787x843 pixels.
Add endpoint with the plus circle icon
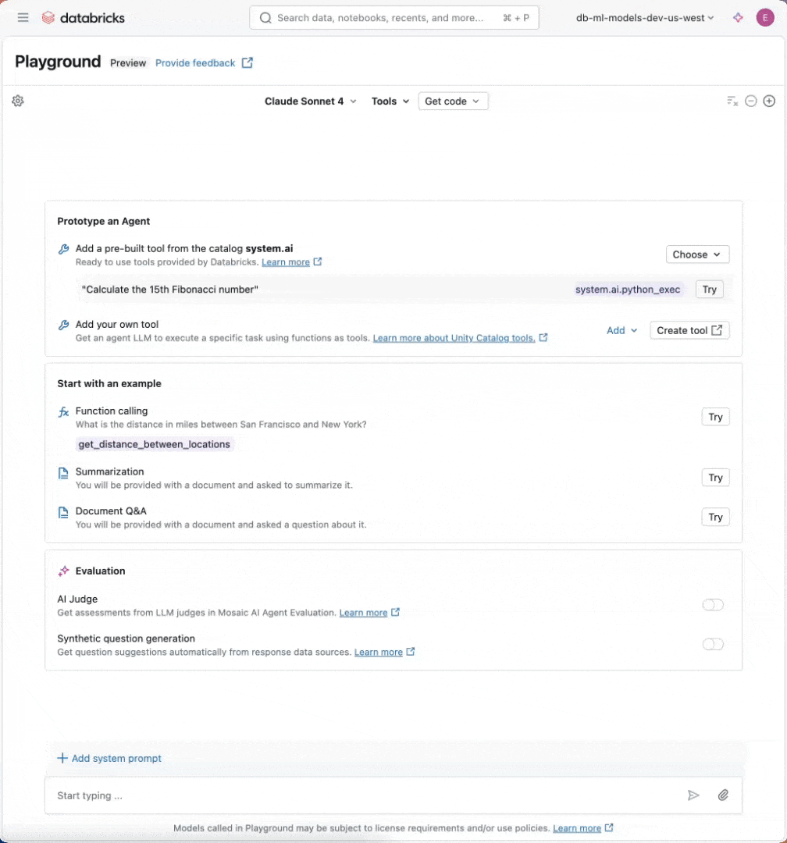(769, 101)
